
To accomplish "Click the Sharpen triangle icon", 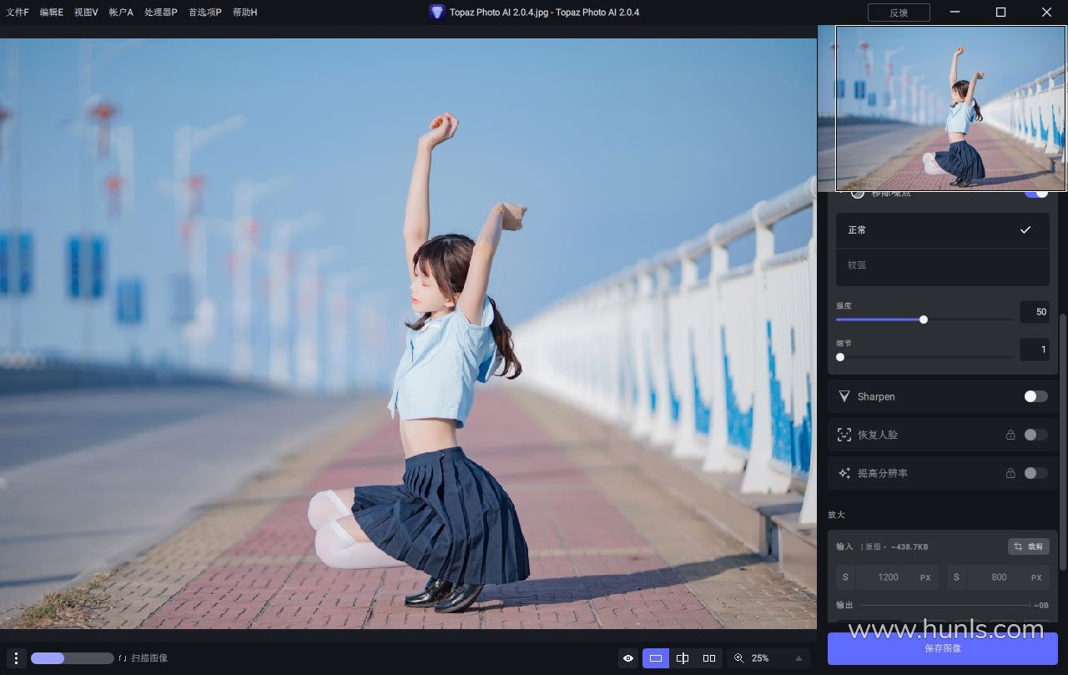I will tap(844, 396).
